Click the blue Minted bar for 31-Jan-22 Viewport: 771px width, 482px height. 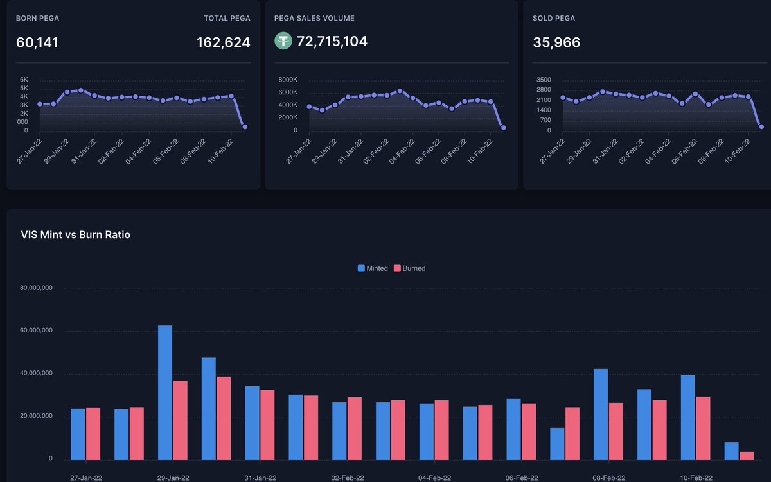pos(252,423)
